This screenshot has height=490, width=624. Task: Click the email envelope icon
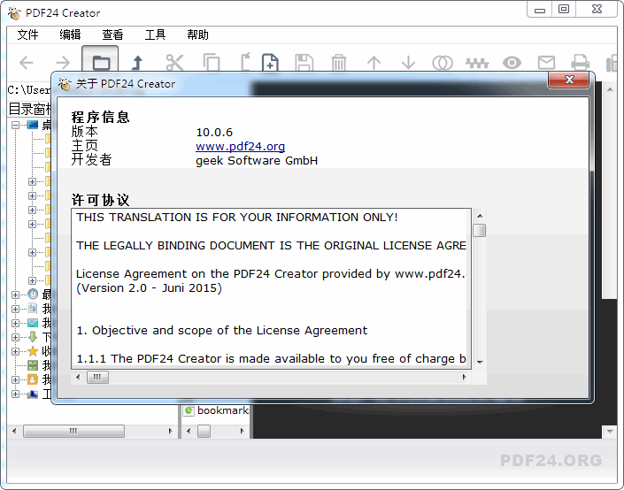[x=546, y=63]
